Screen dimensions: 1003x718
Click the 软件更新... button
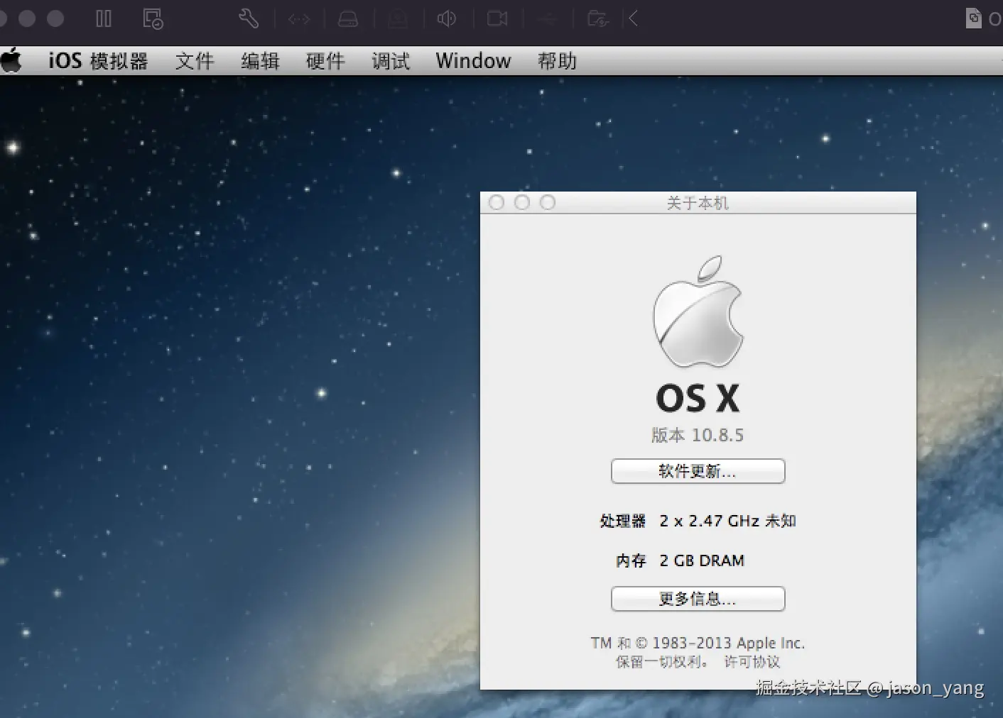point(698,471)
